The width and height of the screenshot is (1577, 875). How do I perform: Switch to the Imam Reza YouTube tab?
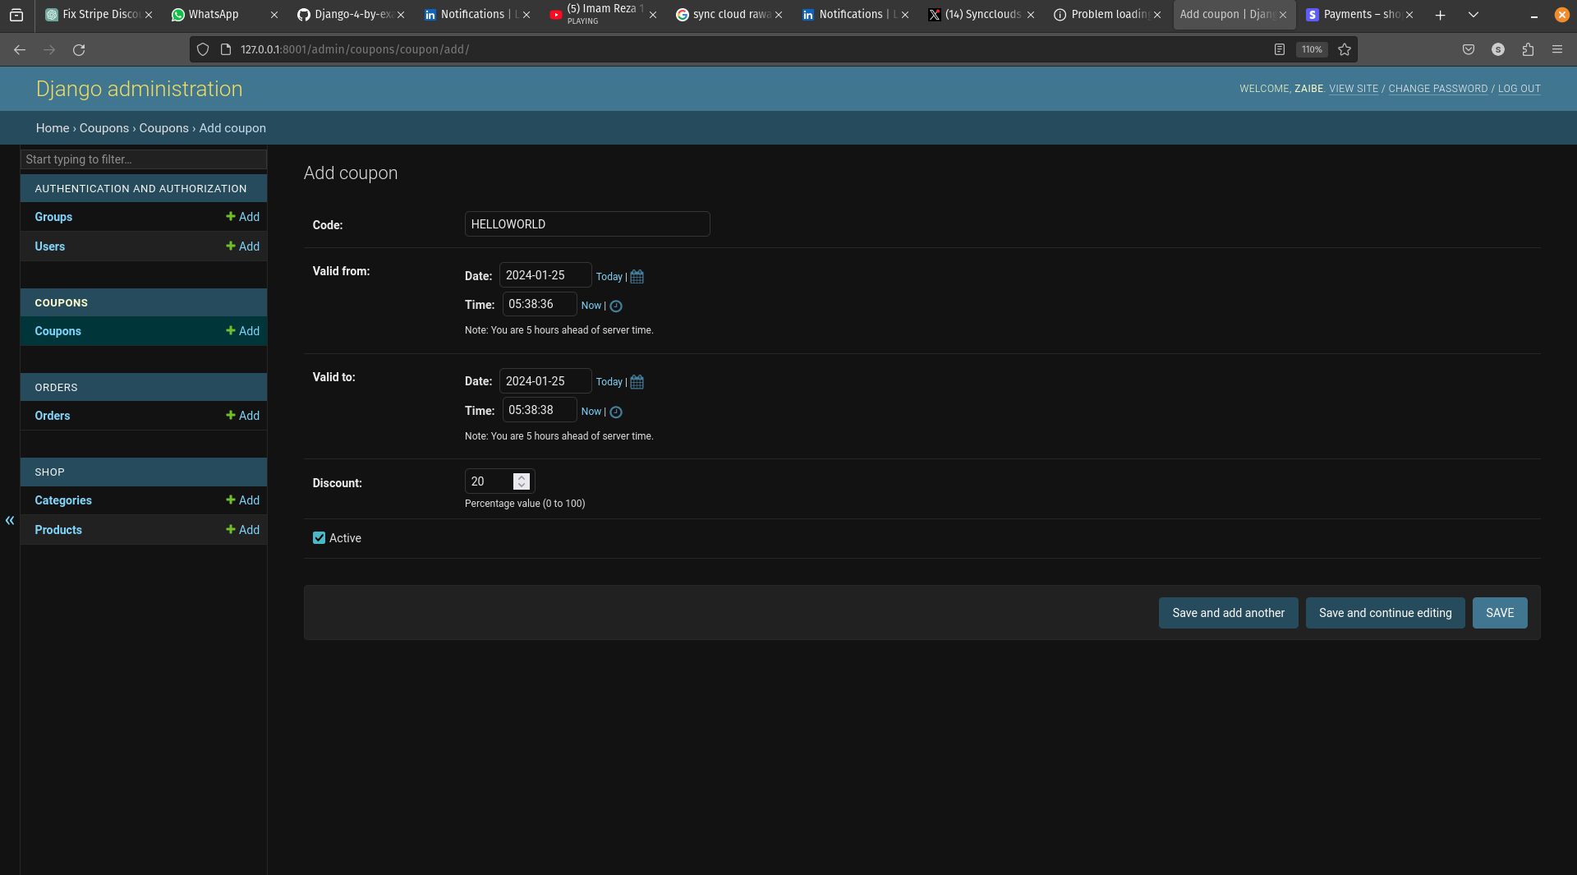click(x=603, y=15)
